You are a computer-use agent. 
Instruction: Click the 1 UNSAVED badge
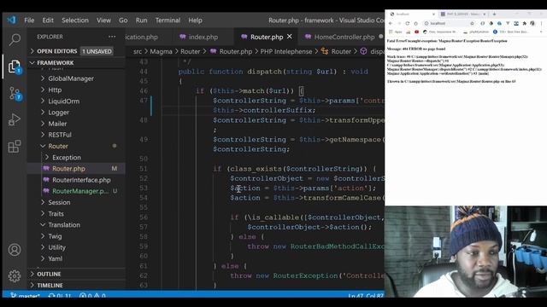(x=97, y=51)
